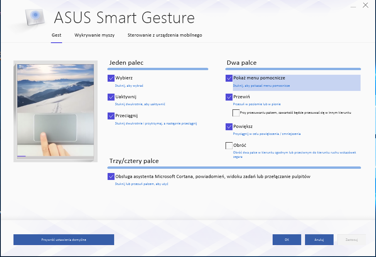376x257 pixels.
Task: Click the Trzy/cztery palce section heading
Action: [x=134, y=161]
